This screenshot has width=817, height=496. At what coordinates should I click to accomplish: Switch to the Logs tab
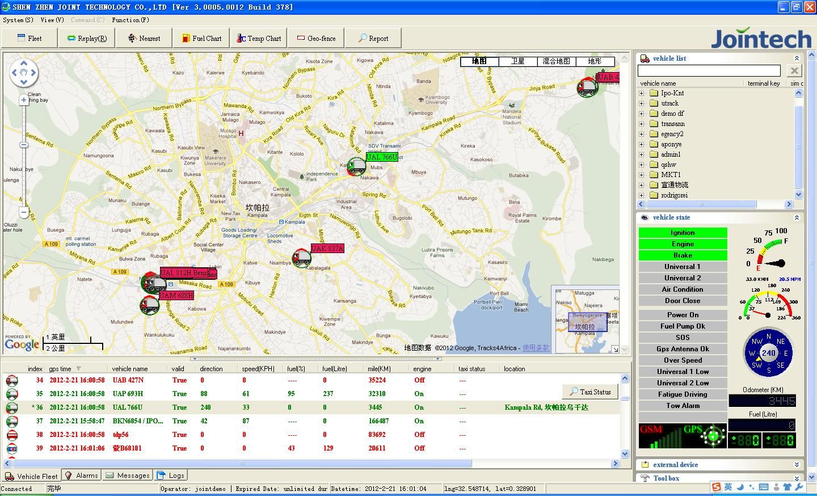pos(171,476)
